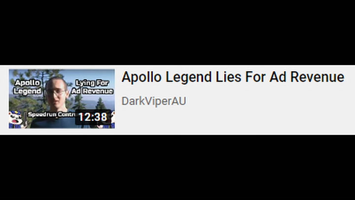Click the 'Lying For Ad Revenue' thumbnail caption
This screenshot has height=200, width=355.
[92, 87]
